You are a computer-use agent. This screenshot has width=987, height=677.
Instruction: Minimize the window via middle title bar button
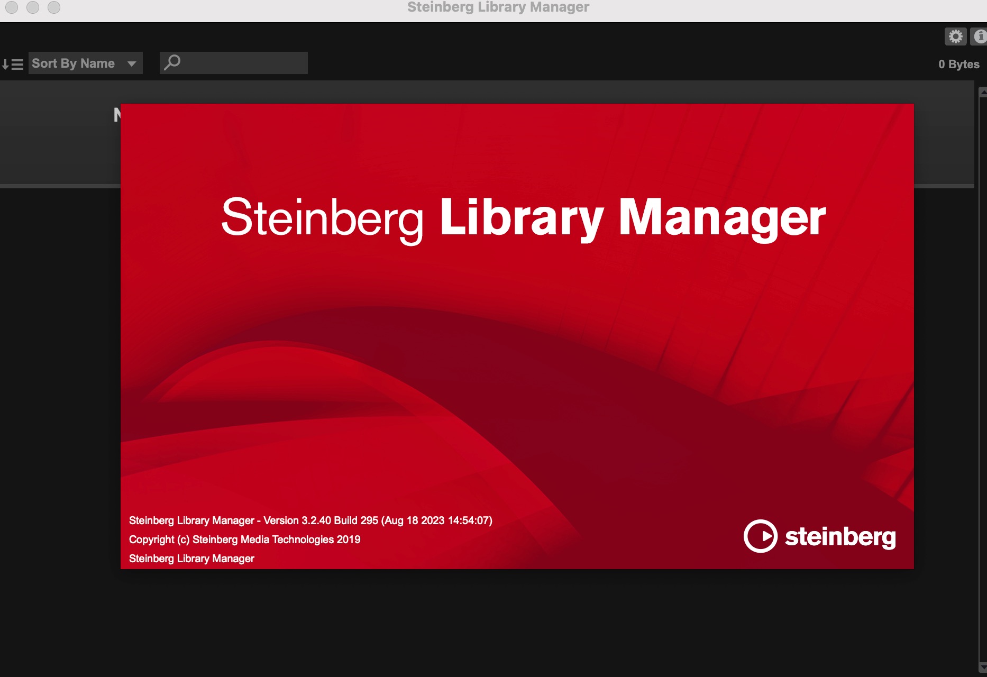[33, 7]
